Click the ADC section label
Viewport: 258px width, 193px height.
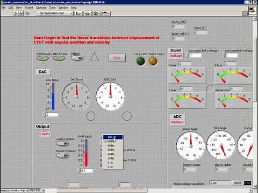point(177,117)
